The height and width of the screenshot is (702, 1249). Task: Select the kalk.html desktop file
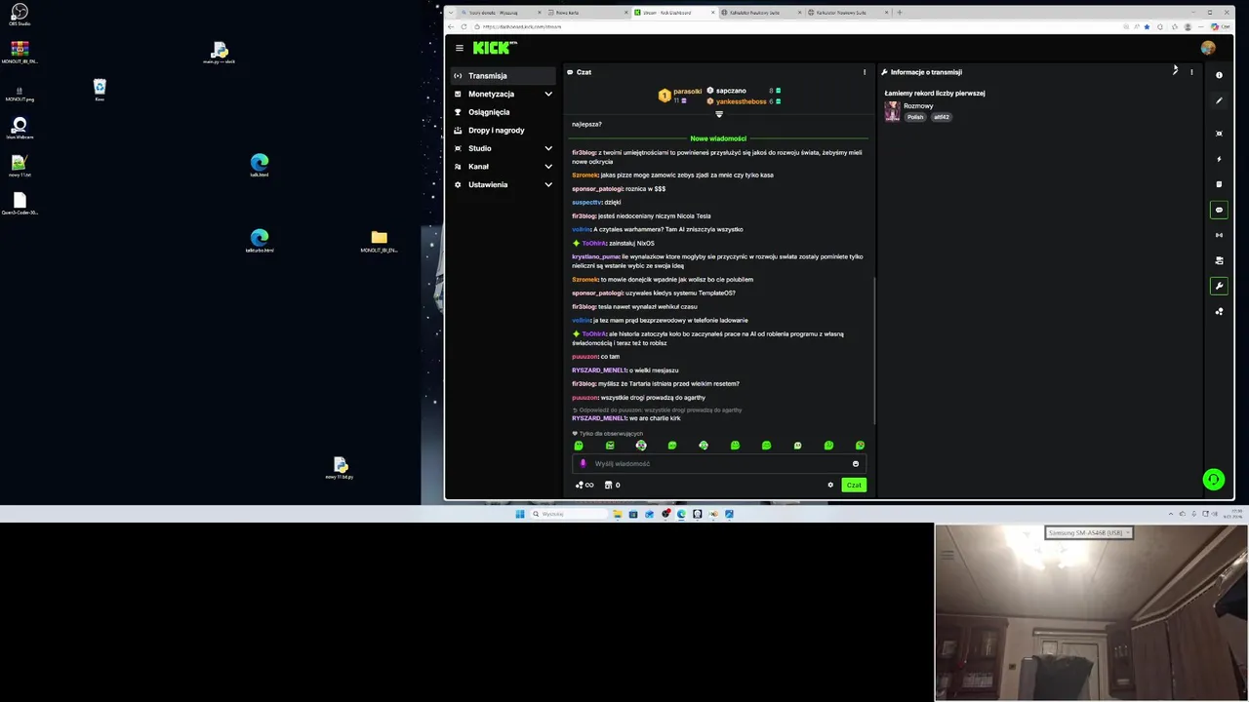coord(259,166)
